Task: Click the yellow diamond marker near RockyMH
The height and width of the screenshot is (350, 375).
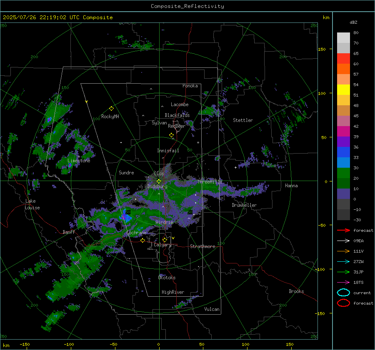Action: (111, 109)
